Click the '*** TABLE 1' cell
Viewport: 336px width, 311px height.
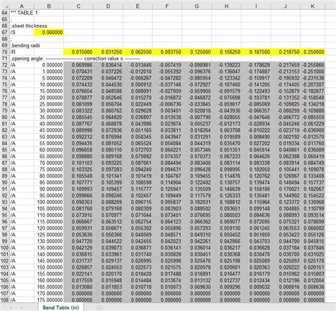22,13
